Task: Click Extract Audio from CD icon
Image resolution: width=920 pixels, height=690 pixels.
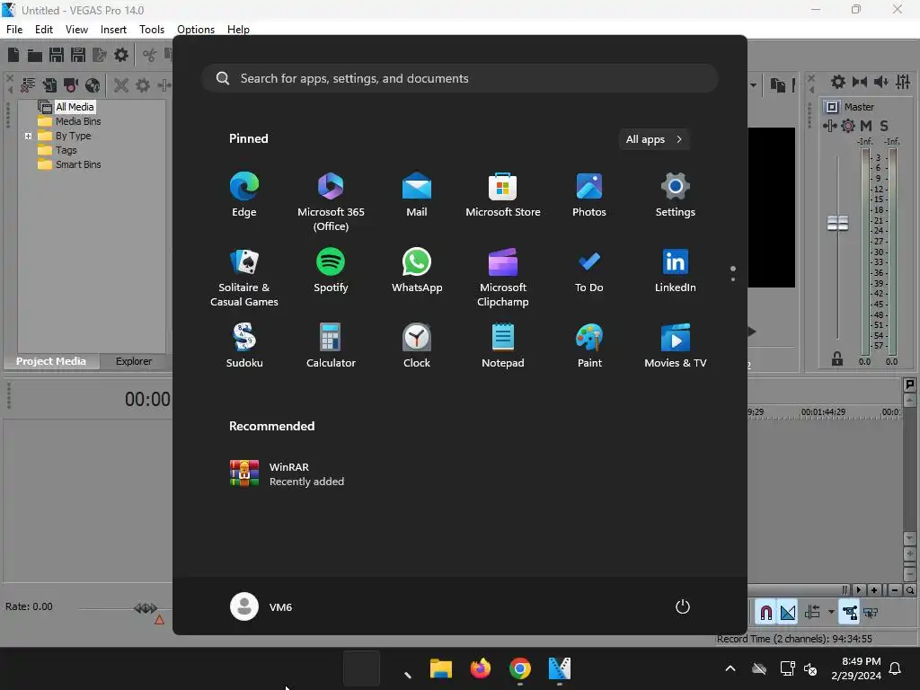Action: (93, 85)
